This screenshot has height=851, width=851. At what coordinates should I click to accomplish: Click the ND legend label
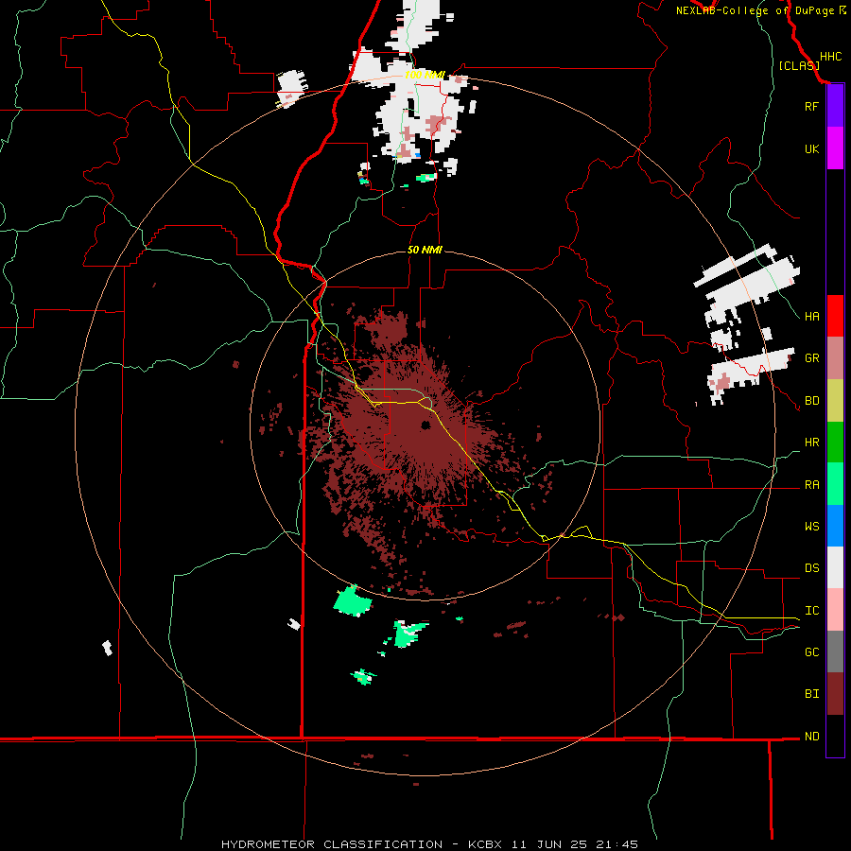point(811,737)
